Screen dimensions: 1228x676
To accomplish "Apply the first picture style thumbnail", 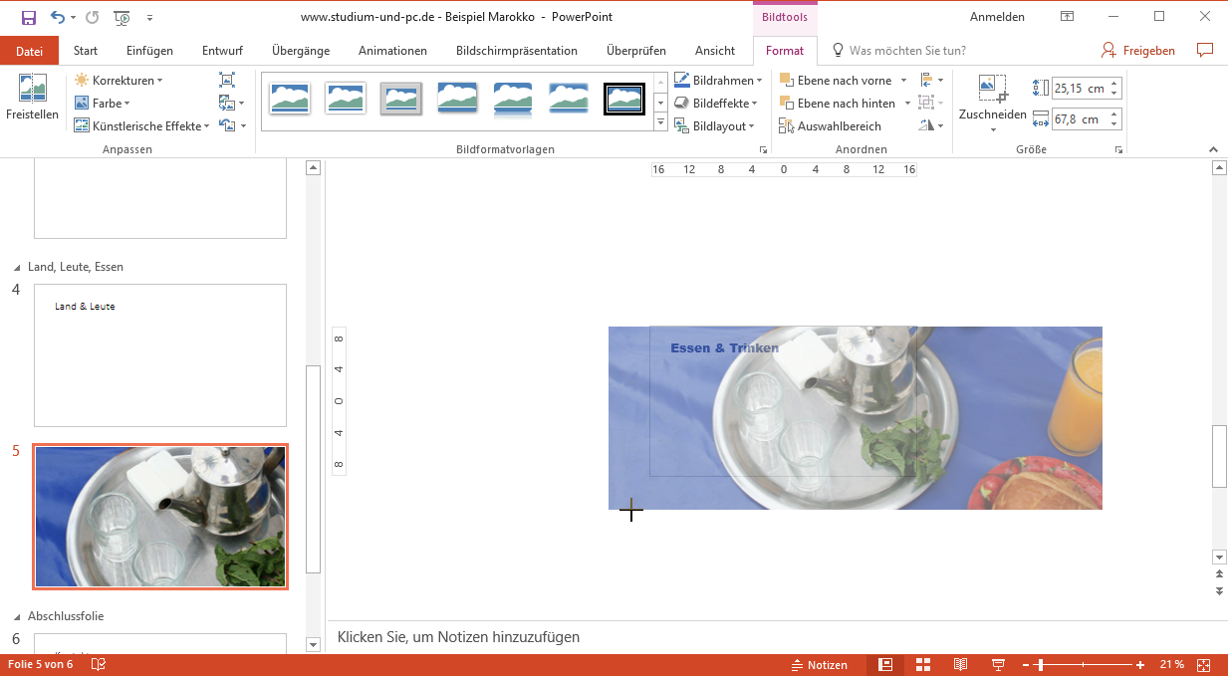I will pyautogui.click(x=290, y=99).
